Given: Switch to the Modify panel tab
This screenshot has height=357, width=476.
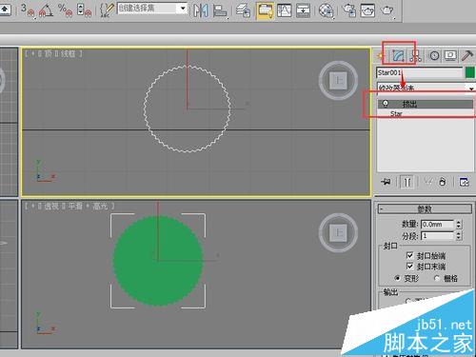Looking at the screenshot, I should (398, 56).
